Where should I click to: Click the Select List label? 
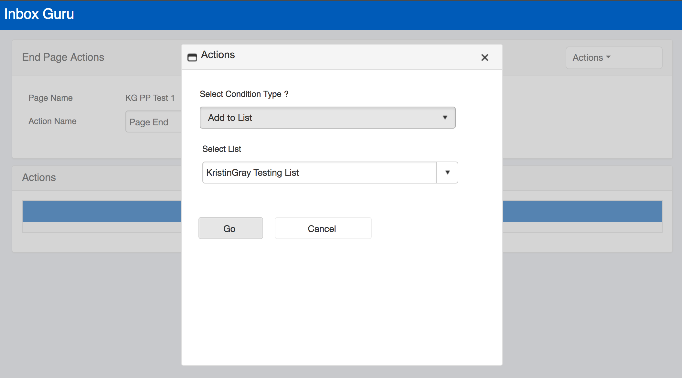[222, 149]
